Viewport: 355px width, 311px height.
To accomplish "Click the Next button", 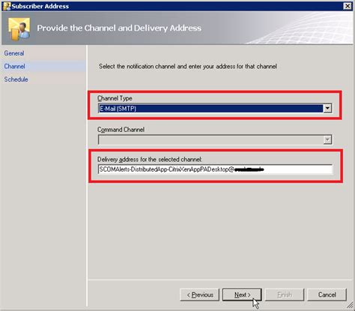I will tap(242, 295).
